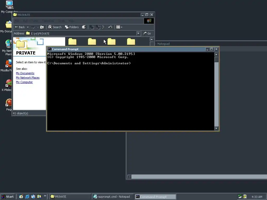
Task: Click the Notepad window title bar
Action: click(x=211, y=44)
